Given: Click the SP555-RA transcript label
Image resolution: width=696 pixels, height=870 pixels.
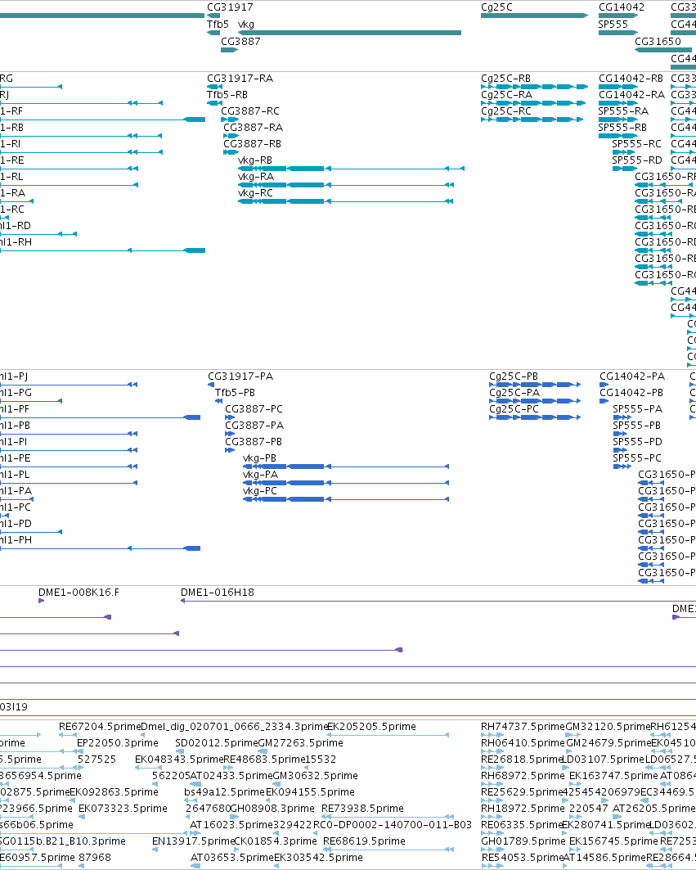Looking at the screenshot, I should (623, 111).
